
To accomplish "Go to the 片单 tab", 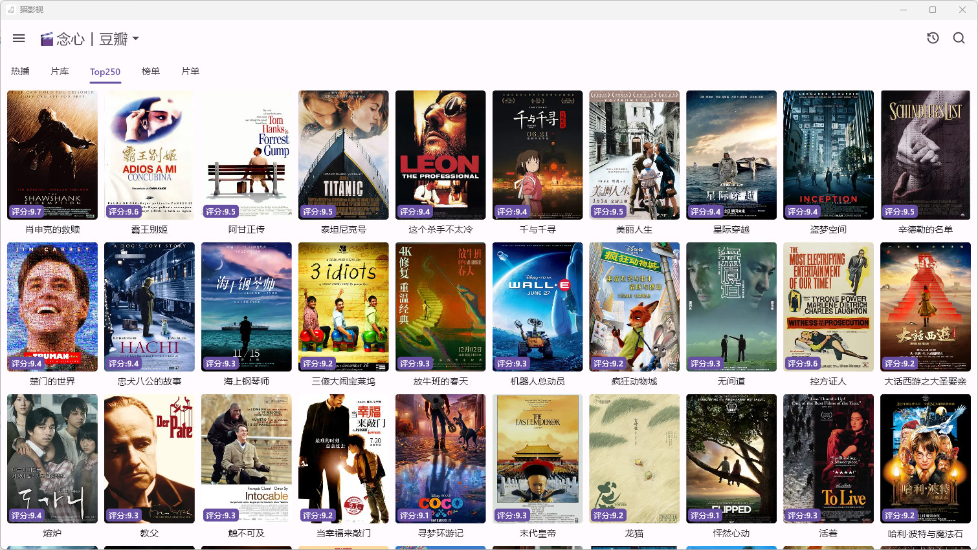I will (190, 71).
